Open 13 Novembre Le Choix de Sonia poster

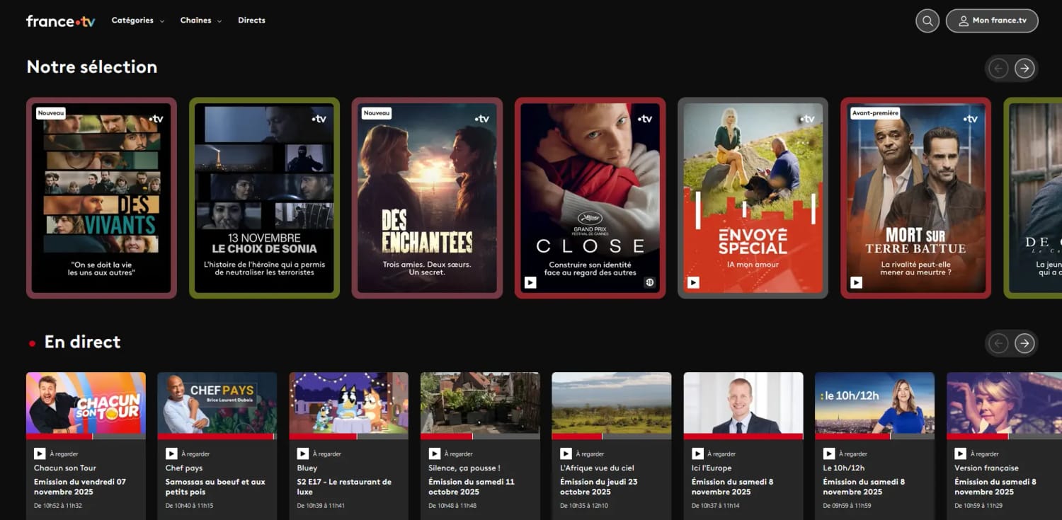(x=264, y=198)
